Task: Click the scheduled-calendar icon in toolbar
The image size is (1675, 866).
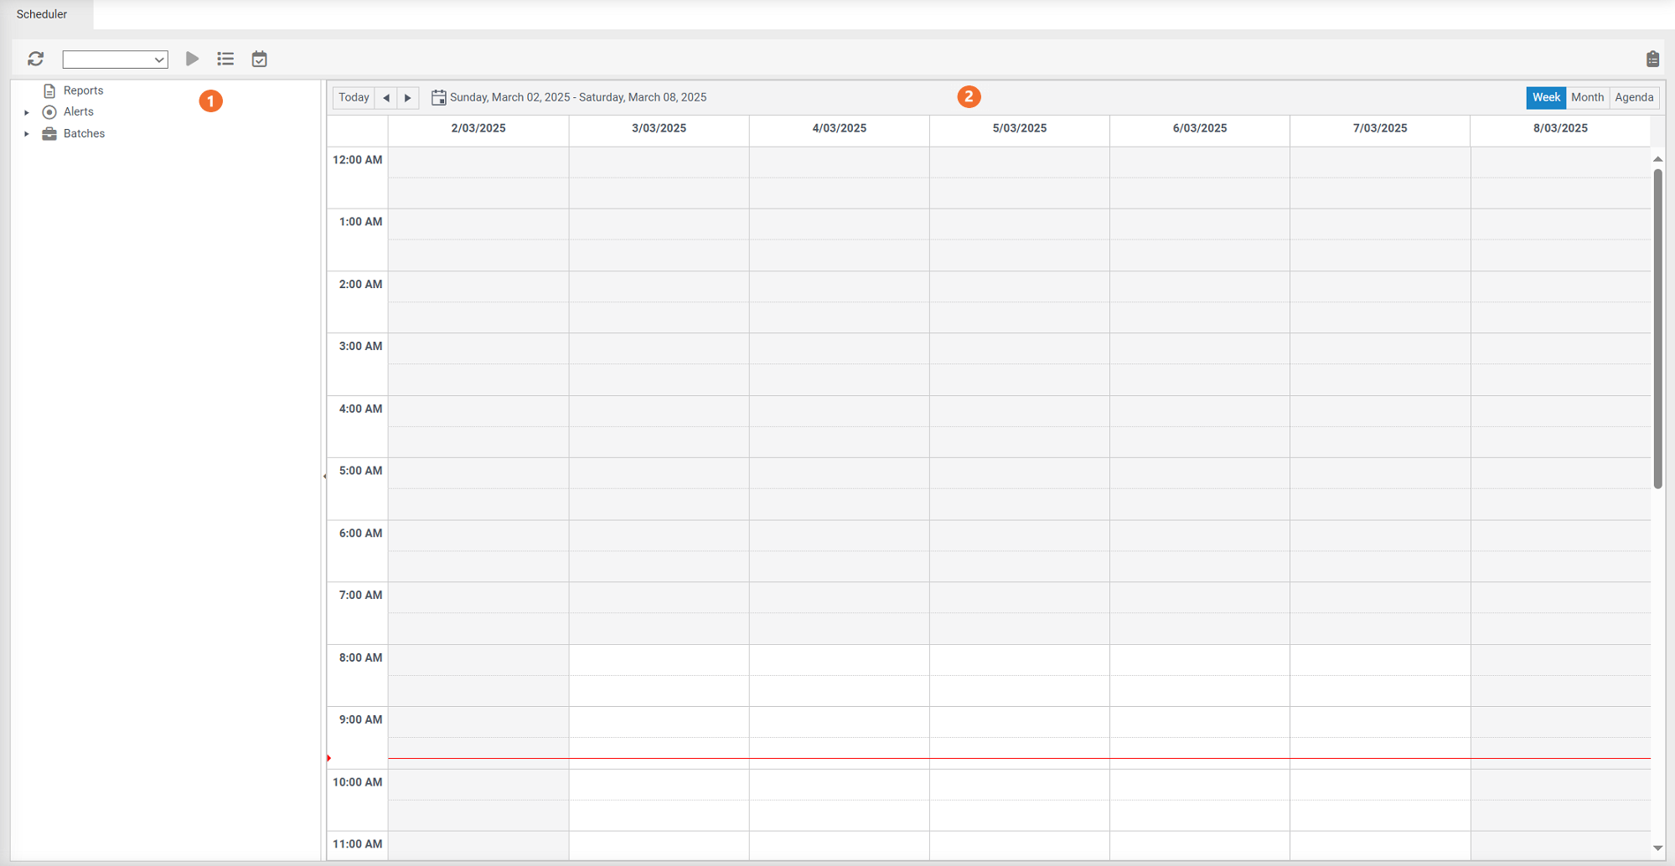Action: (258, 59)
